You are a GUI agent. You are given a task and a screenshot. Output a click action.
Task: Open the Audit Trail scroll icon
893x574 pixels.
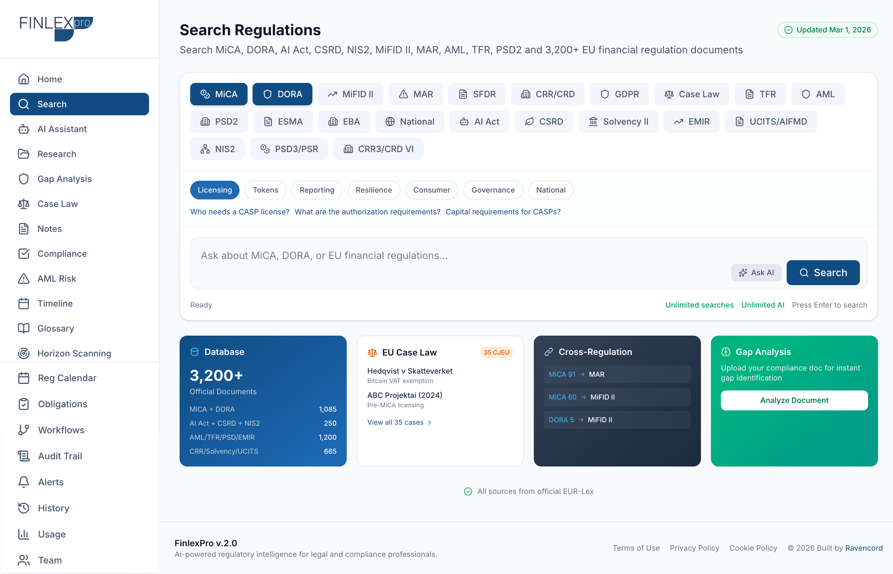tap(23, 456)
